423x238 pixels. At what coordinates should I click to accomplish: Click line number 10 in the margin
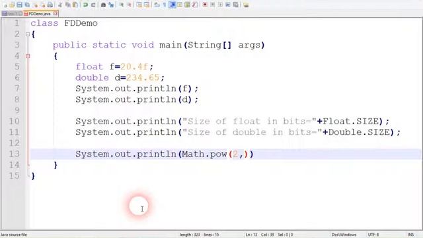coord(14,121)
